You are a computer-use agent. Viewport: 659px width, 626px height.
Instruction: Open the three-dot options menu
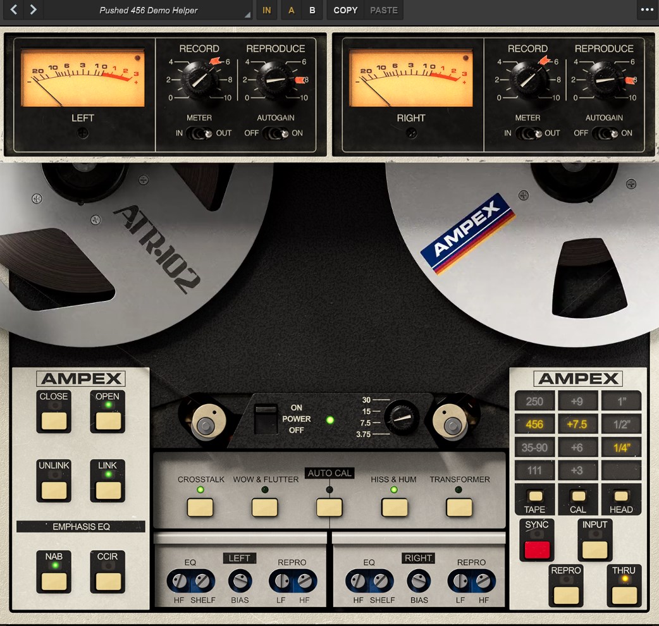[x=646, y=10]
